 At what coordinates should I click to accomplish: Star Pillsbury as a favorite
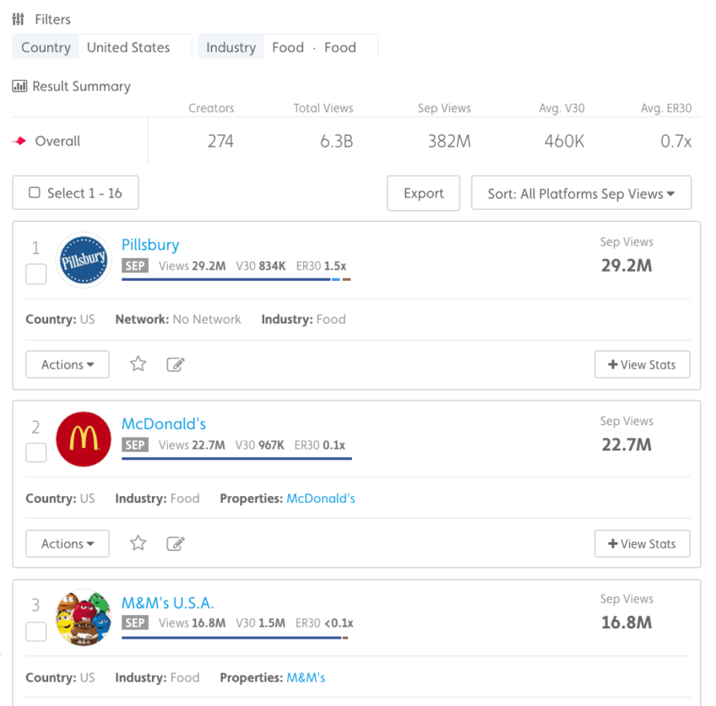pyautogui.click(x=138, y=364)
